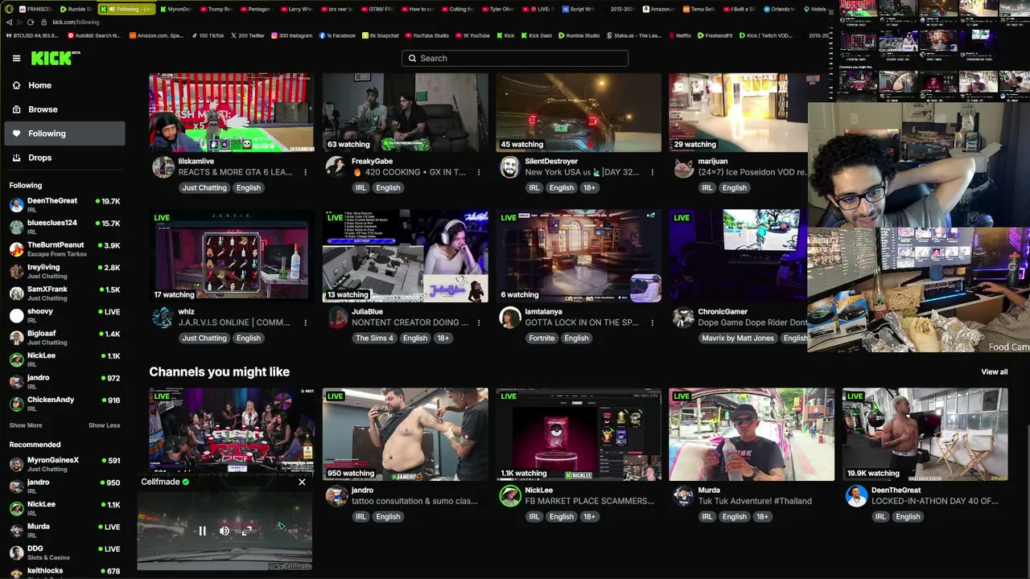Click the 950 watching jandro thumbnail
The height and width of the screenshot is (579, 1030).
(x=405, y=434)
